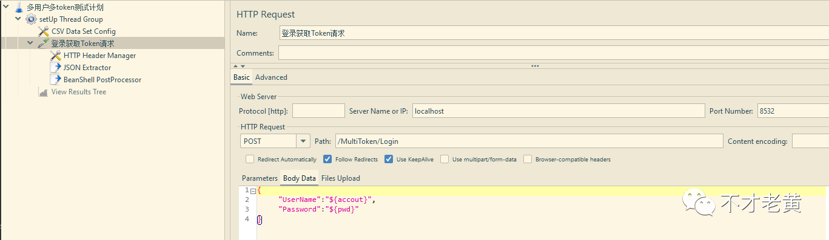Click the Name input field
This screenshot has height=240, width=829.
pyautogui.click(x=554, y=33)
